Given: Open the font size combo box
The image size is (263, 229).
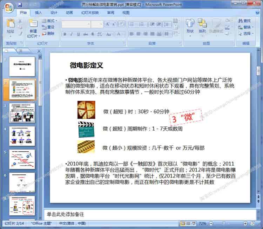Looking at the screenshot, I should pos(97,24).
